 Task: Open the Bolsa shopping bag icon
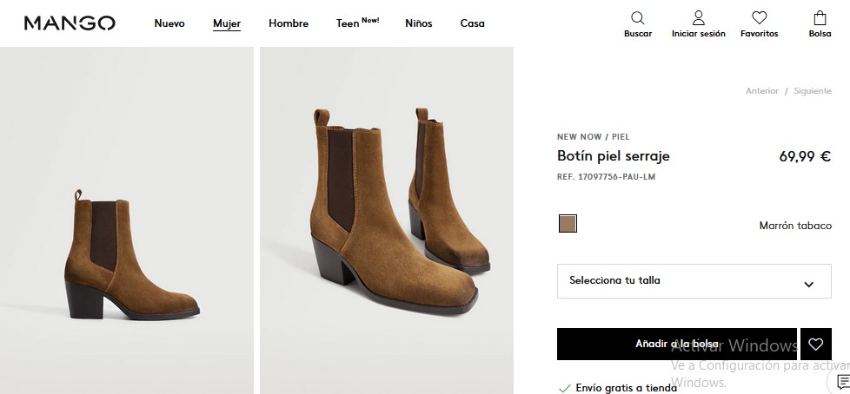point(820,18)
